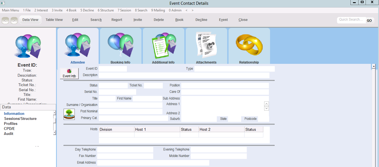Open the 6 Structure menu
The image size is (379, 167).
pyautogui.click(x=106, y=10)
